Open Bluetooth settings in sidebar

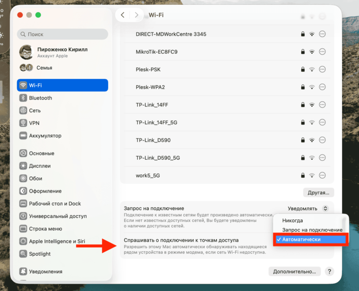tap(62, 98)
